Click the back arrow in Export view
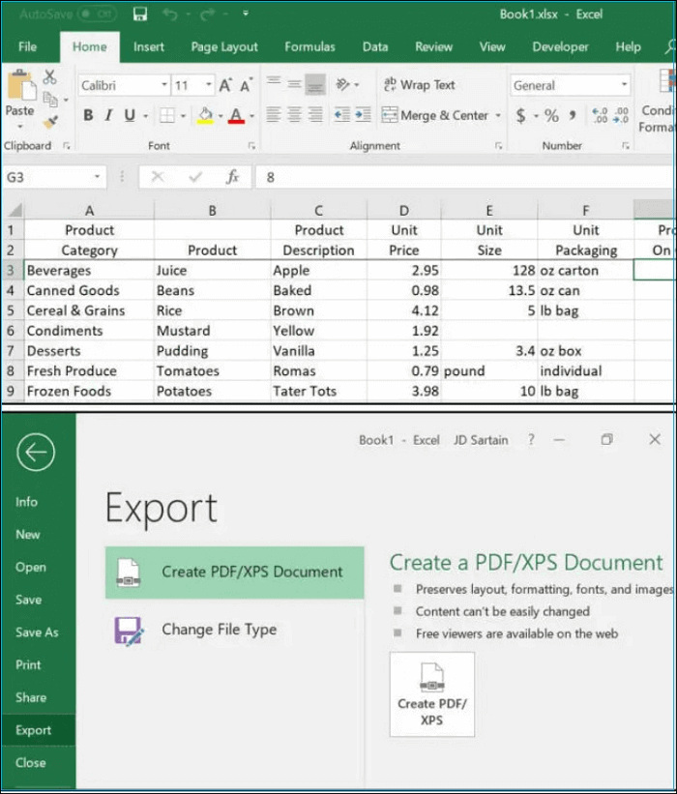Viewport: 677px width, 794px height. [36, 453]
